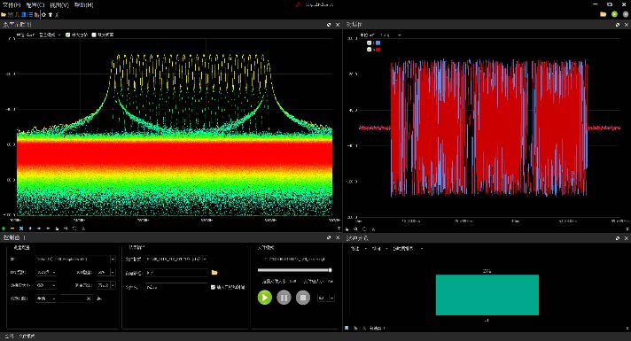Open the 配置(C) menu
The image size is (631, 341).
point(35,5)
